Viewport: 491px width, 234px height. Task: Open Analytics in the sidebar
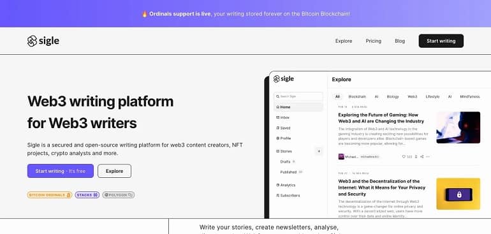click(x=286, y=185)
